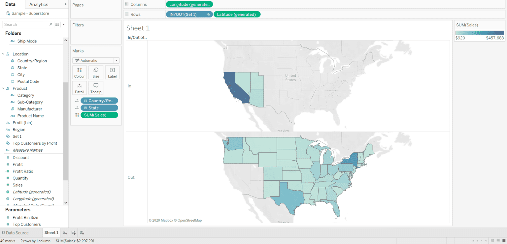This screenshot has height=244, width=507.
Task: Add a new worksheet from the tab bar
Action: [65, 232]
